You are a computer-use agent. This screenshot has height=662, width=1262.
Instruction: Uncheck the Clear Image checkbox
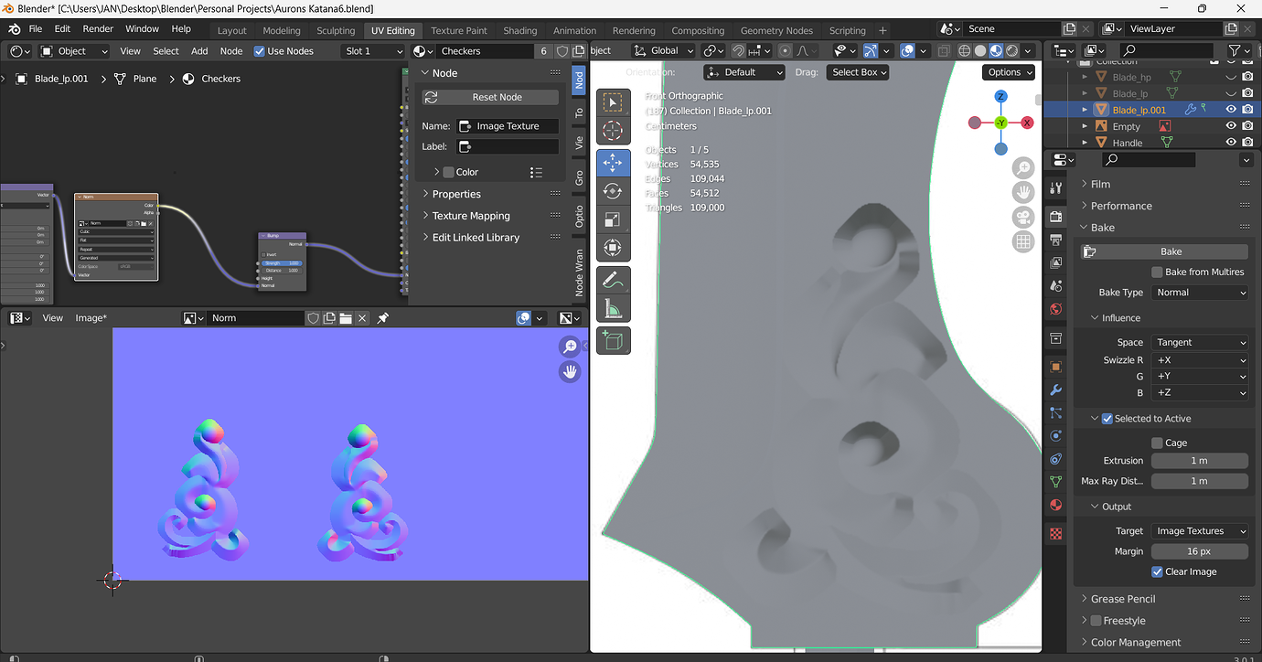(1157, 571)
